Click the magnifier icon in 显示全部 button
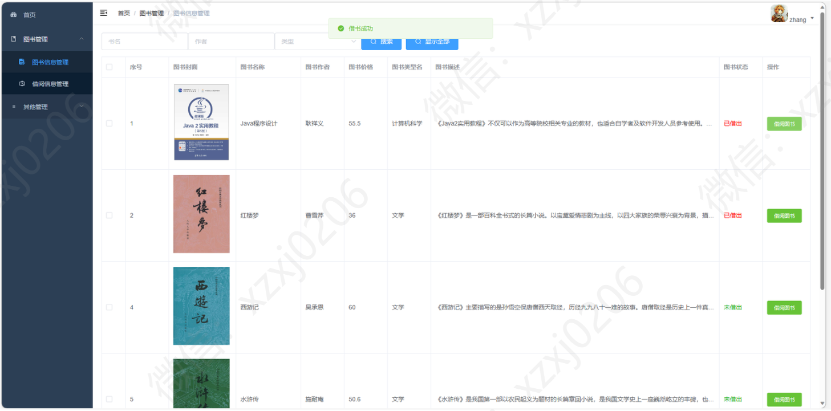 tap(418, 42)
